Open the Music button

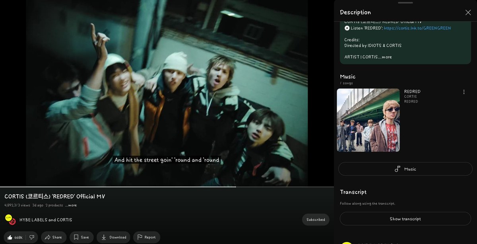[405, 169]
